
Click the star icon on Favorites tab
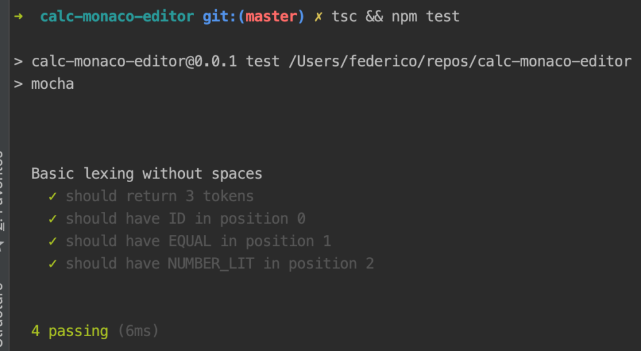tap(3, 244)
